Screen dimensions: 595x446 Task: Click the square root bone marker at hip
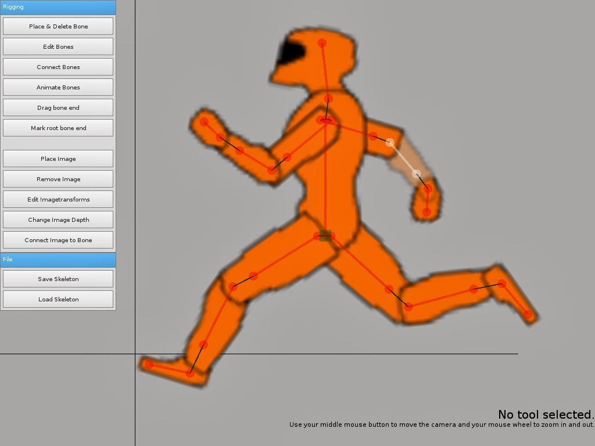click(x=325, y=235)
